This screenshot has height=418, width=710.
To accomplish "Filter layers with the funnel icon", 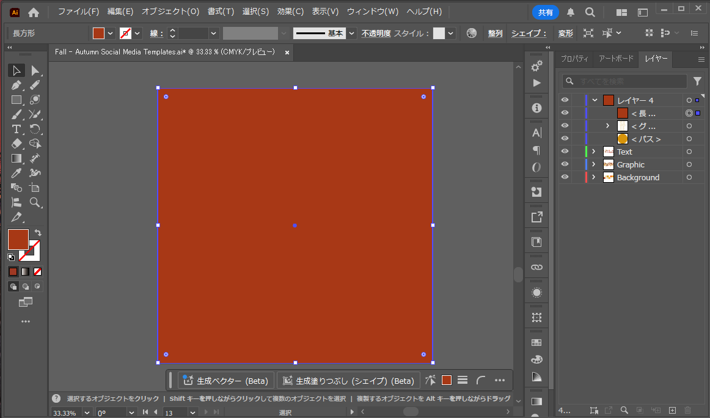I will pos(697,81).
